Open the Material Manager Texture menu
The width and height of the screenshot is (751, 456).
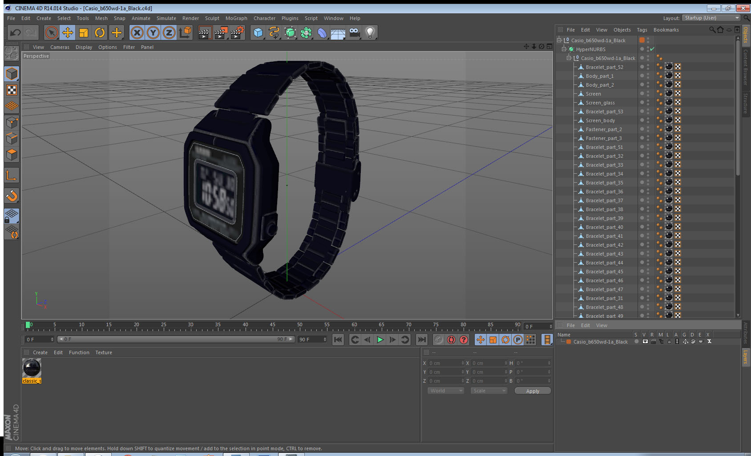coord(104,352)
